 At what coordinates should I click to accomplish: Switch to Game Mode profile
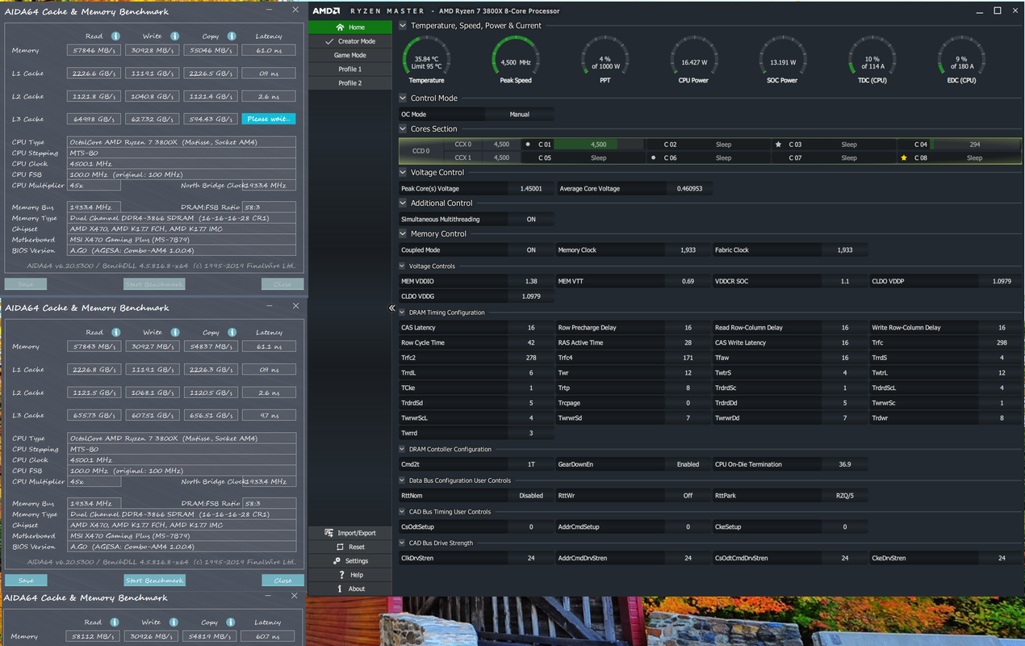(x=350, y=55)
